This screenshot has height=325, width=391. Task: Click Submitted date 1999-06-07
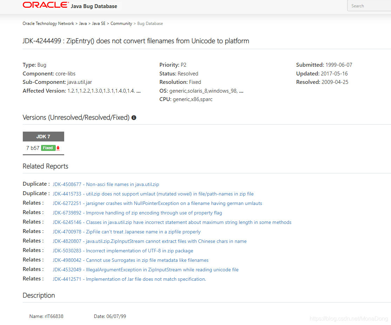coord(324,65)
